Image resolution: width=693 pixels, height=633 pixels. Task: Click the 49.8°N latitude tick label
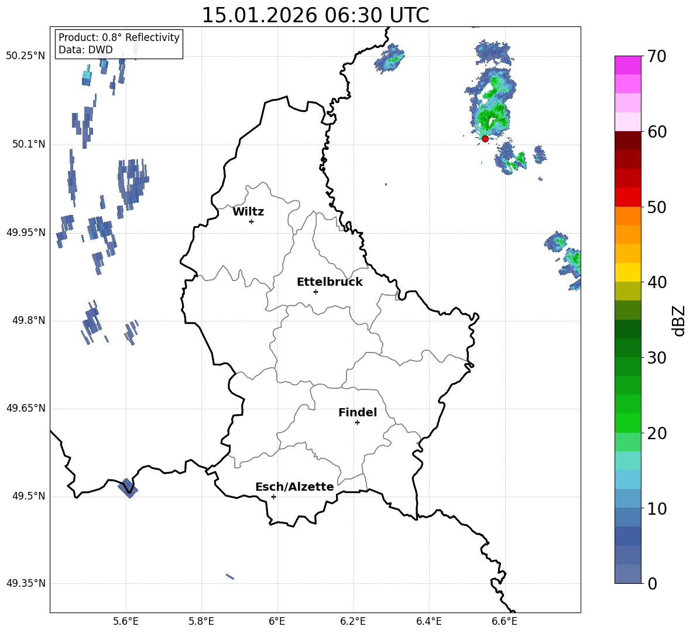29,320
